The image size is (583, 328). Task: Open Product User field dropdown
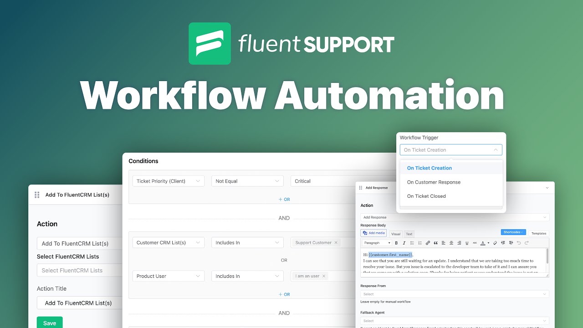[x=169, y=276]
